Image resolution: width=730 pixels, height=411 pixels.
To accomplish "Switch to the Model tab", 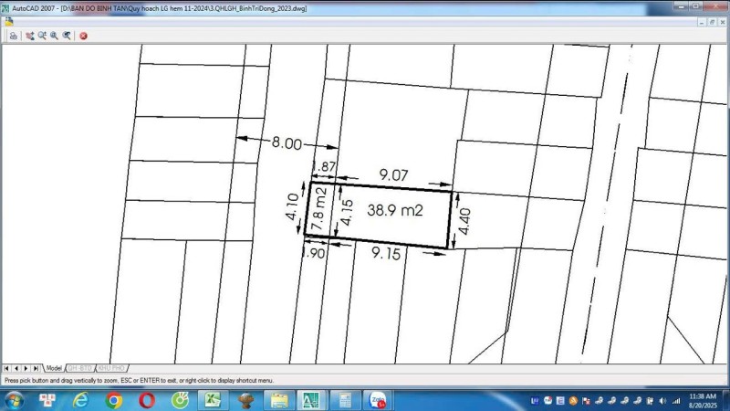I will [53, 367].
